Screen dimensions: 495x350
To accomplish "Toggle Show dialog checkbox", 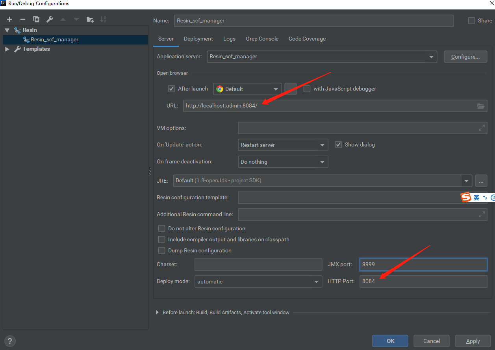I will click(338, 144).
